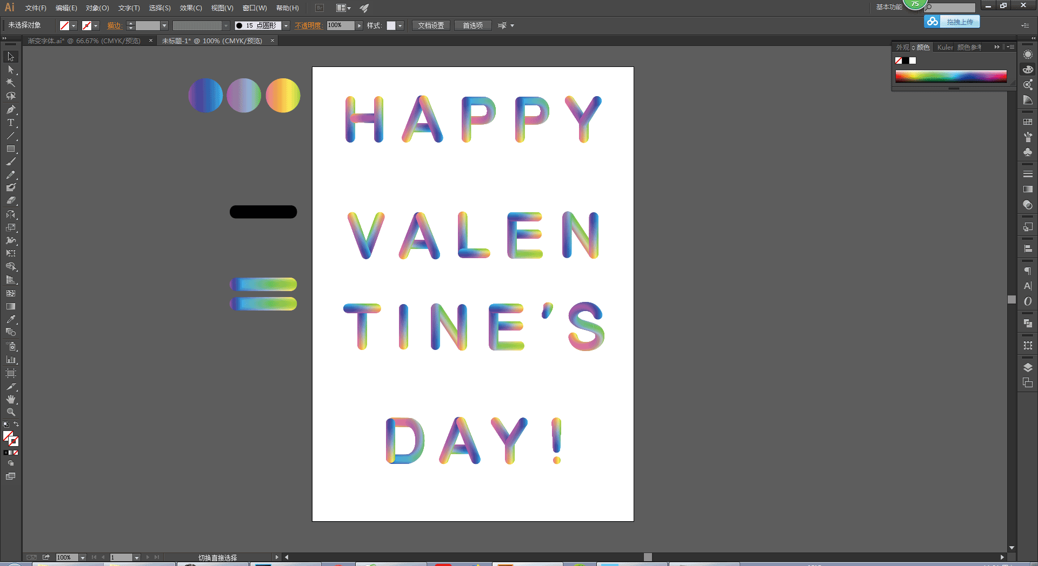The width and height of the screenshot is (1038, 566).
Task: Change screen mode in toolbox
Action: click(11, 476)
